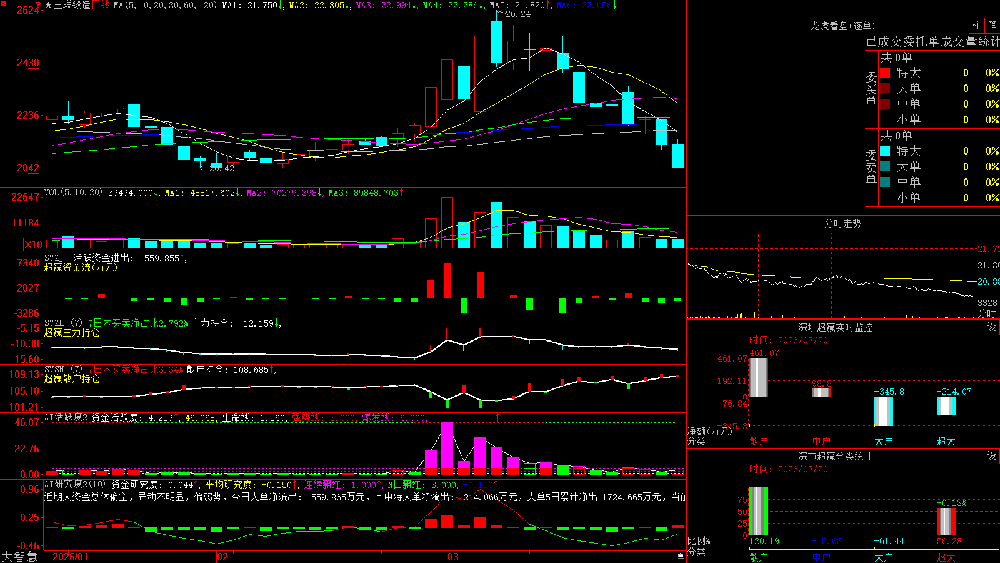Screen dimensions: 1000x563
Task: Click the VOL(5,10,20) indicator label
Action: pyautogui.click(x=73, y=193)
